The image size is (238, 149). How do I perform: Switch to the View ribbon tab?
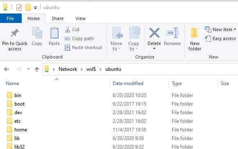(x=80, y=18)
